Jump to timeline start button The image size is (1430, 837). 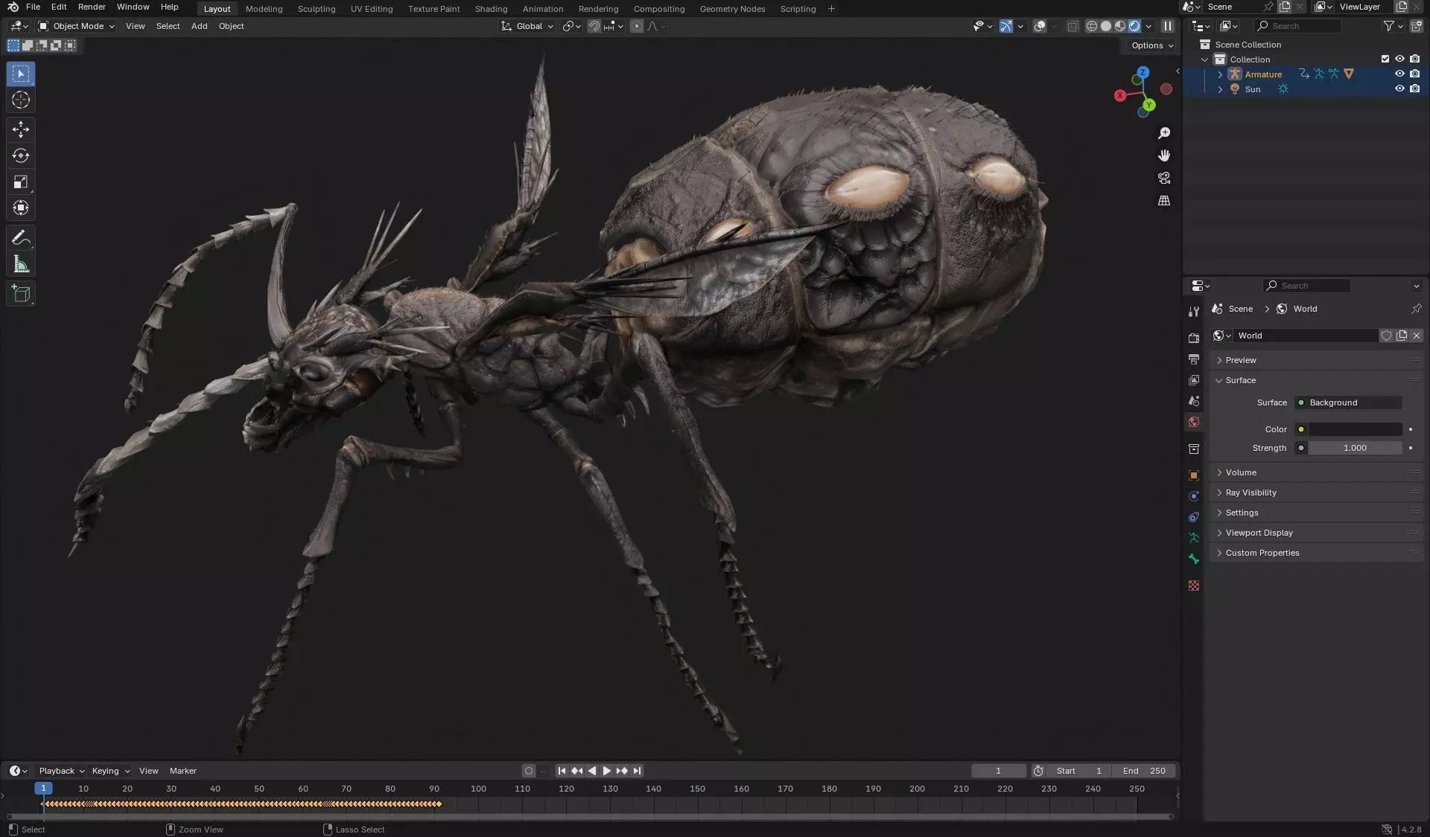click(x=562, y=771)
